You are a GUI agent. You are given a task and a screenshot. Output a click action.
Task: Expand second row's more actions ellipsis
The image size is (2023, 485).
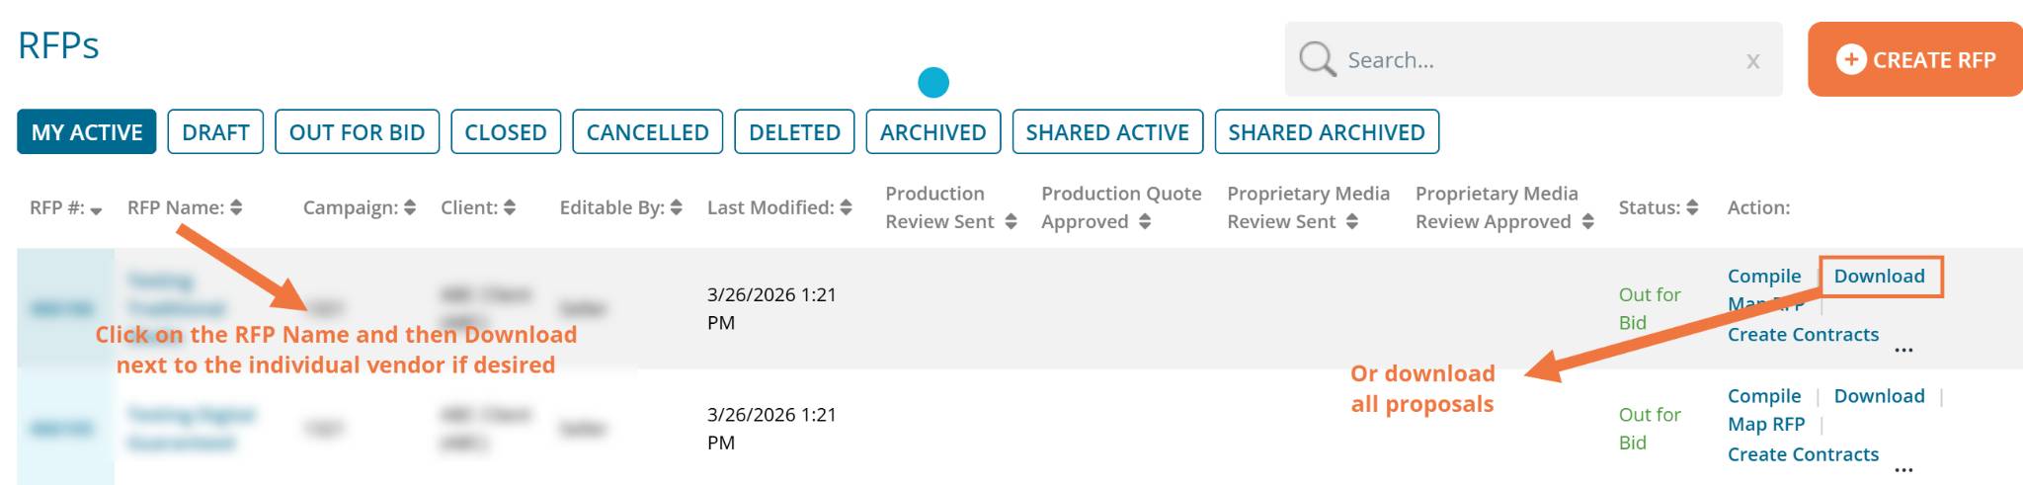[x=1903, y=470]
